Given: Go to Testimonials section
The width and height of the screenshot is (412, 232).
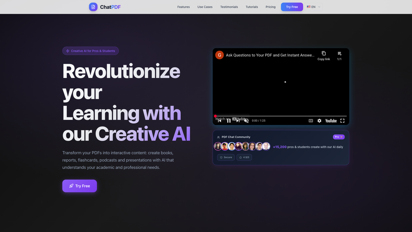Looking at the screenshot, I should pos(229,7).
